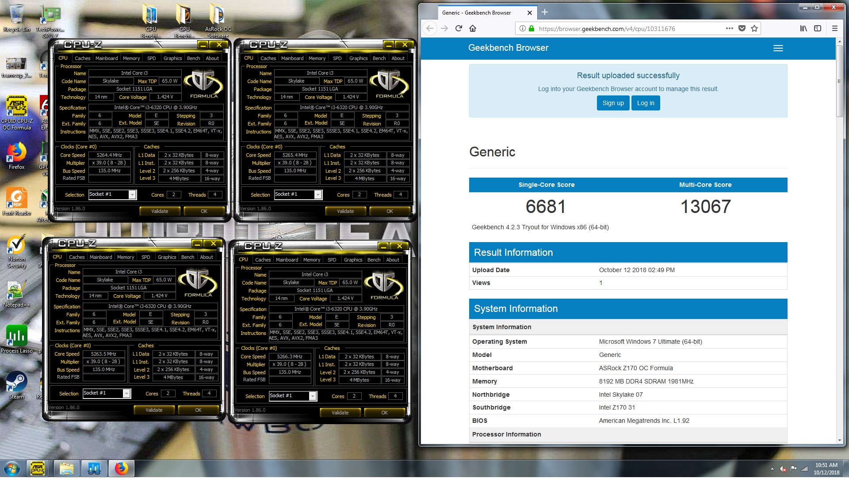Open the GPU Benchmark folder on the desktop
The width and height of the screenshot is (849, 501).
[184, 20]
